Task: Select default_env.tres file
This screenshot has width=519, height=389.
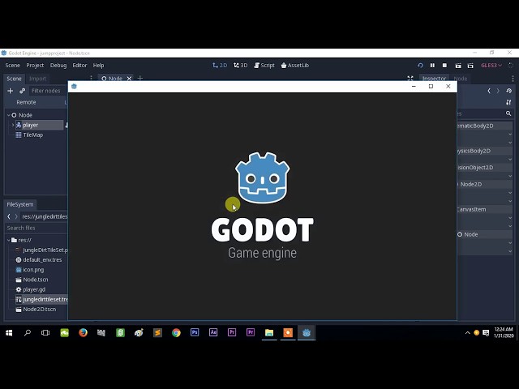Action: pyautogui.click(x=42, y=259)
